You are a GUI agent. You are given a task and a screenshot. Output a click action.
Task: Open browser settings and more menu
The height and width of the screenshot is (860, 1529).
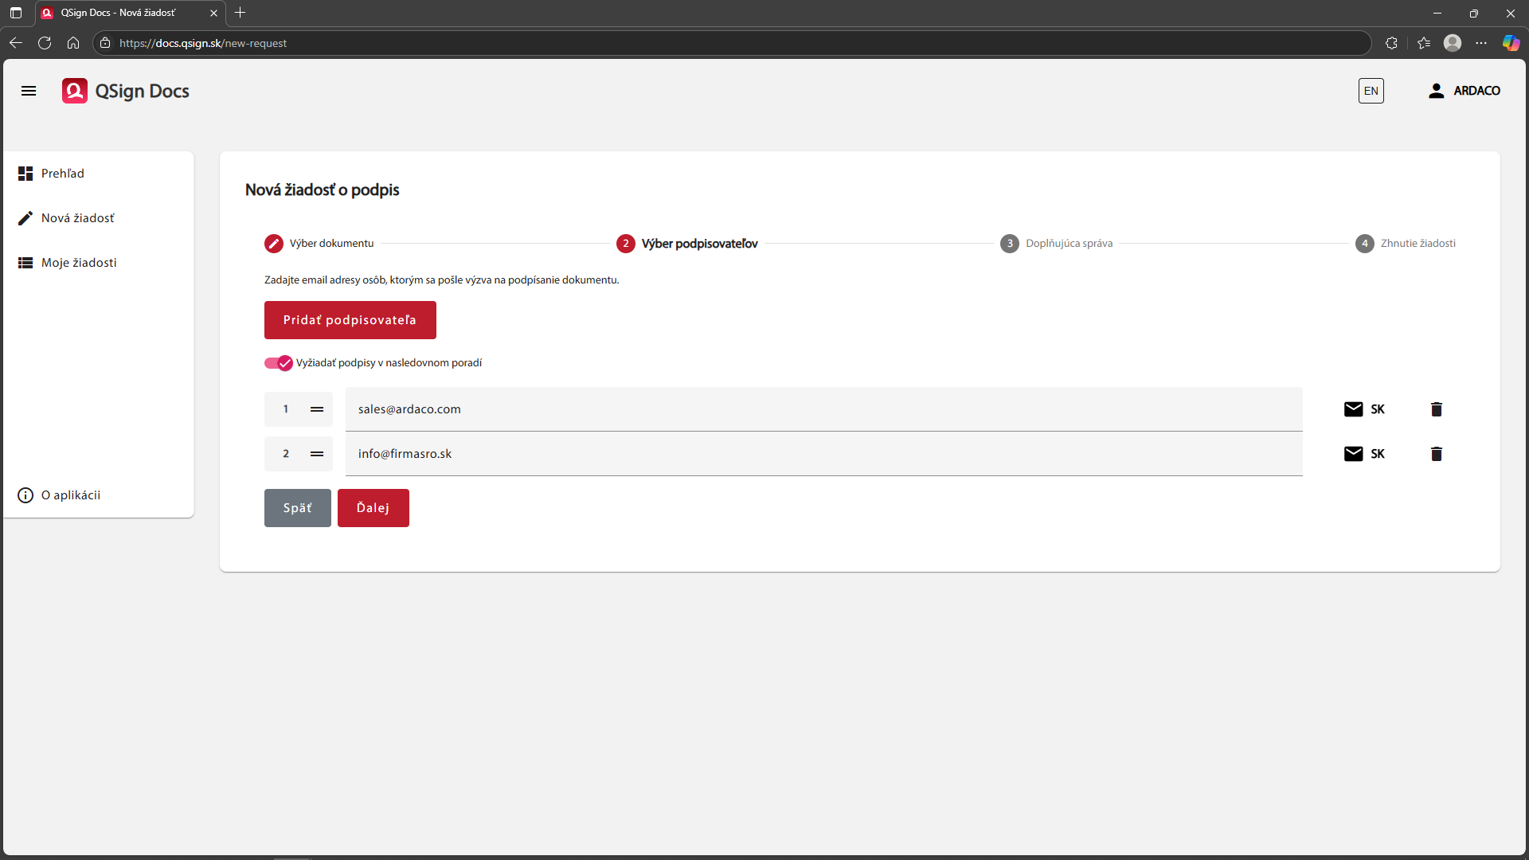pos(1480,43)
